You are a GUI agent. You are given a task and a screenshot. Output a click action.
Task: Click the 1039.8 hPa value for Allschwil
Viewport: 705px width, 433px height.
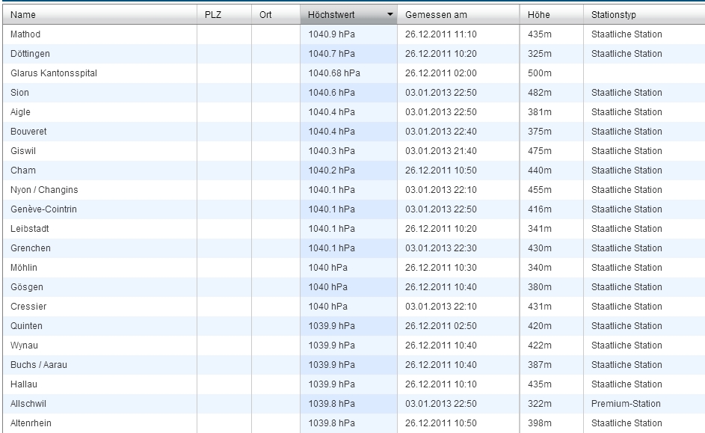tap(331, 403)
